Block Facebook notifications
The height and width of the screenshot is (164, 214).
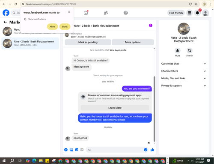[65, 26]
